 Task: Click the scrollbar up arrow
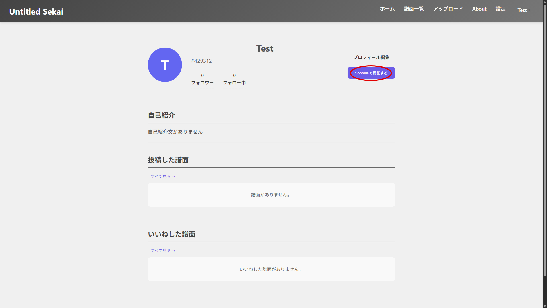pos(545,2)
